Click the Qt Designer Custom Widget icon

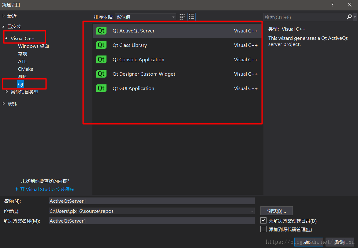pyautogui.click(x=101, y=74)
